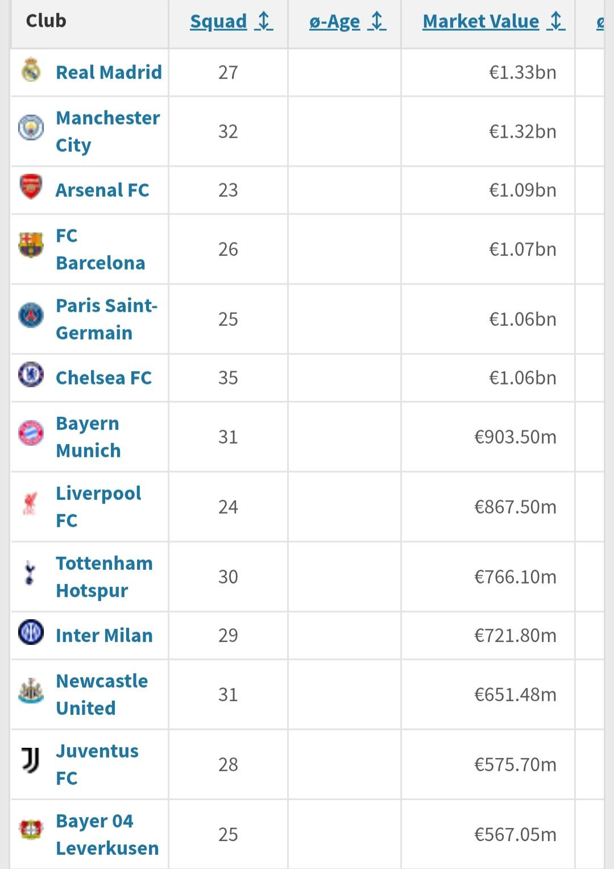The width and height of the screenshot is (614, 869).
Task: Click the Bayern Munich logo
Action: [31, 433]
